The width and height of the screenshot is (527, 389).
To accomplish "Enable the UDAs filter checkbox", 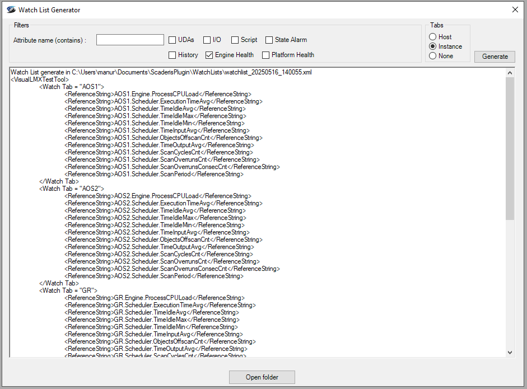I will (172, 40).
